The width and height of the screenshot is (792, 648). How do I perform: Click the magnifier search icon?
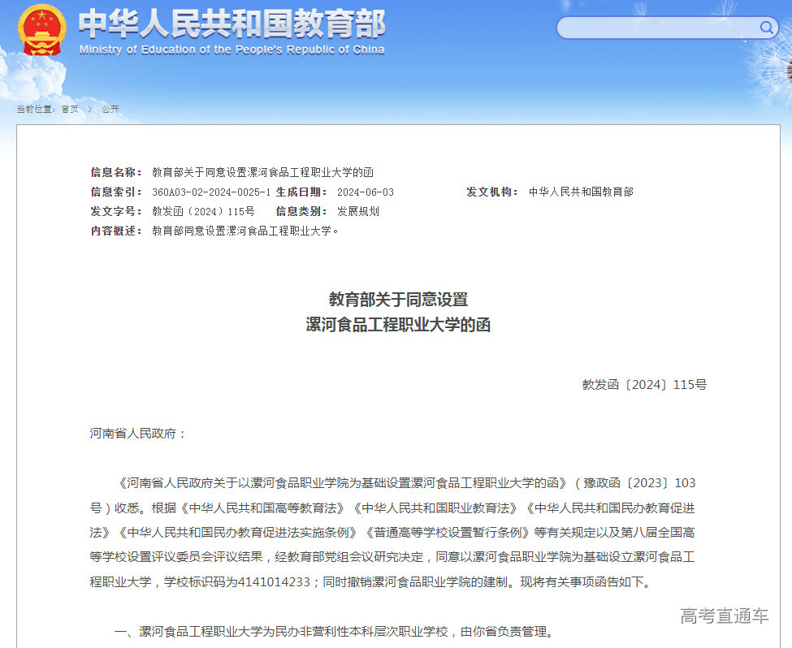click(766, 27)
